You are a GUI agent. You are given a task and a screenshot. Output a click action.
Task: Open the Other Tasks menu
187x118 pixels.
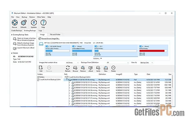tap(41, 17)
